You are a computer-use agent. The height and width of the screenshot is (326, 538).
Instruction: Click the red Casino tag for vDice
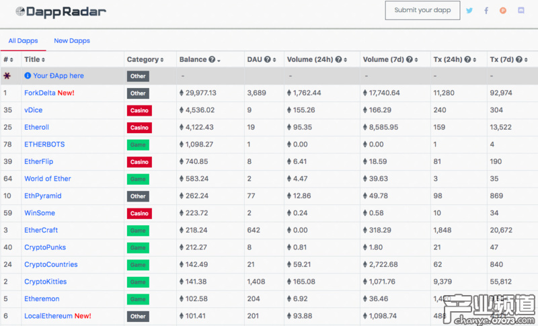pos(139,110)
